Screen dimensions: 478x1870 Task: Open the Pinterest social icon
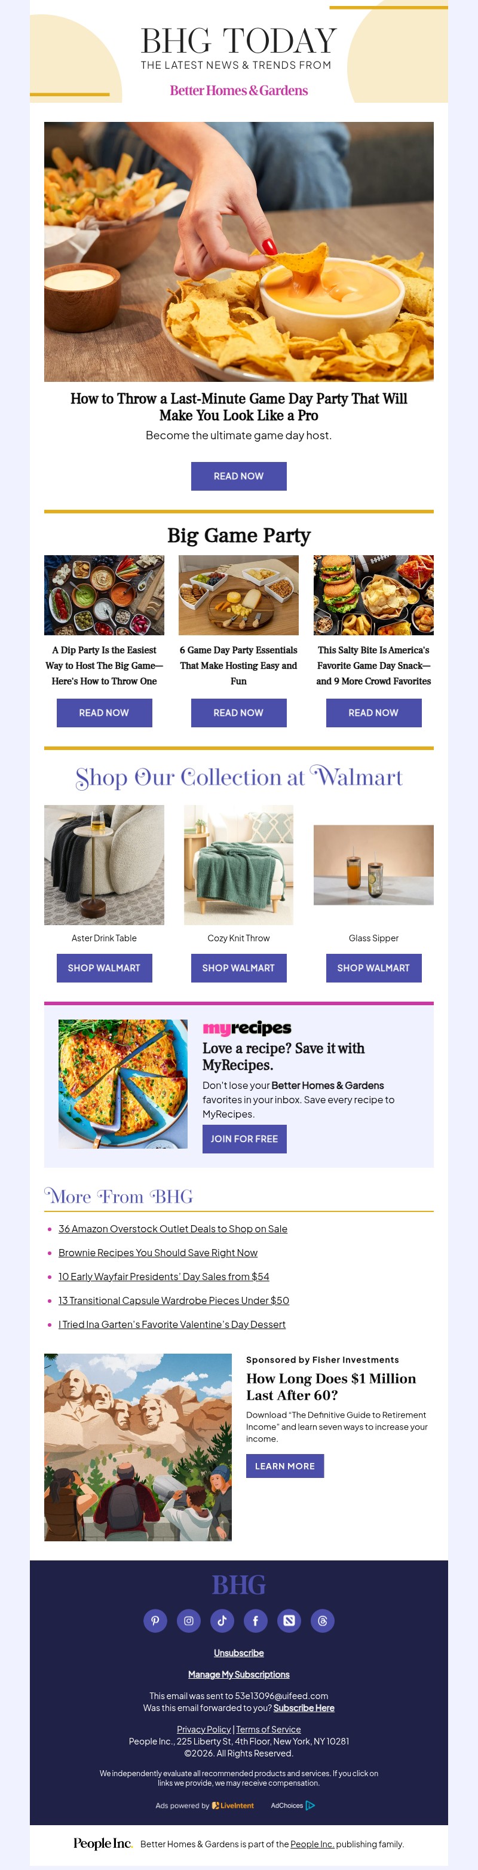click(x=155, y=1620)
